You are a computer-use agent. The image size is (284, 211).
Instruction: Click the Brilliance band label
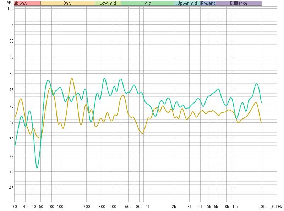pyautogui.click(x=239, y=3)
